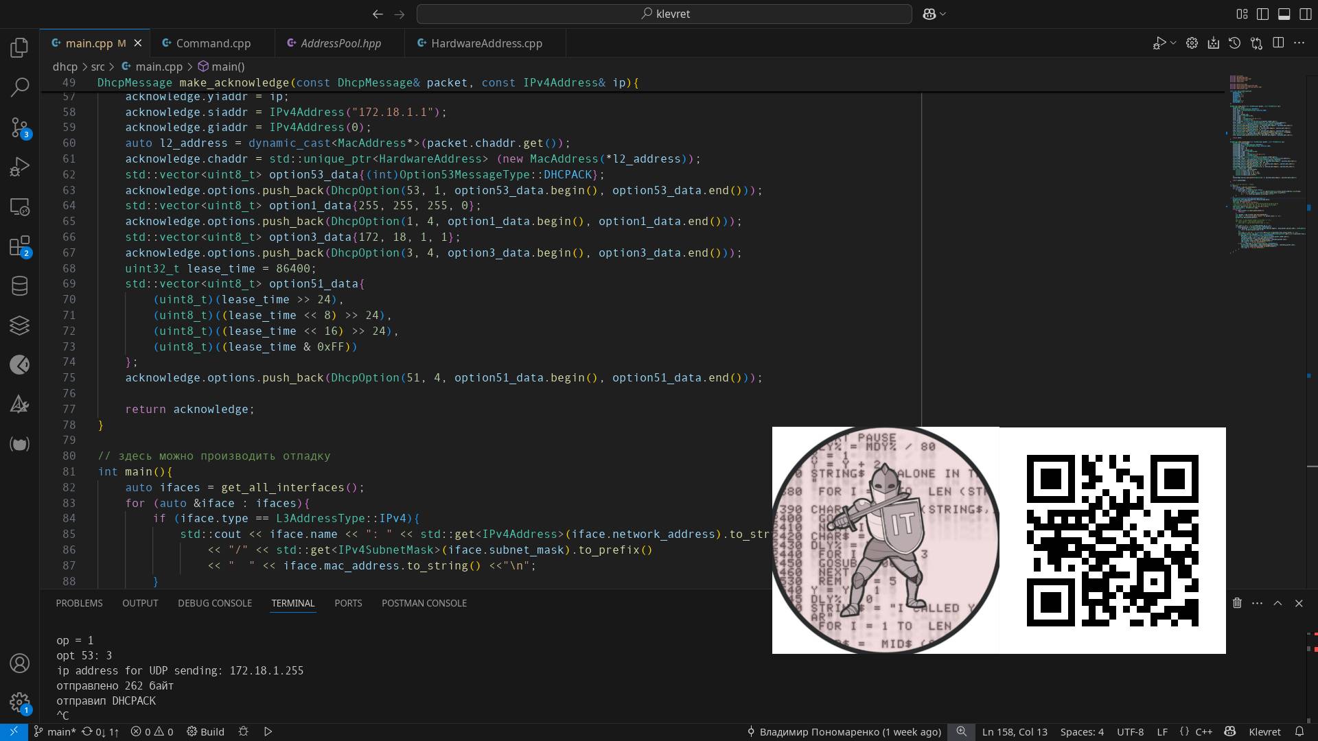Switch to AddressPool.hpp tab
Screen dimensions: 1318x741
[340, 43]
